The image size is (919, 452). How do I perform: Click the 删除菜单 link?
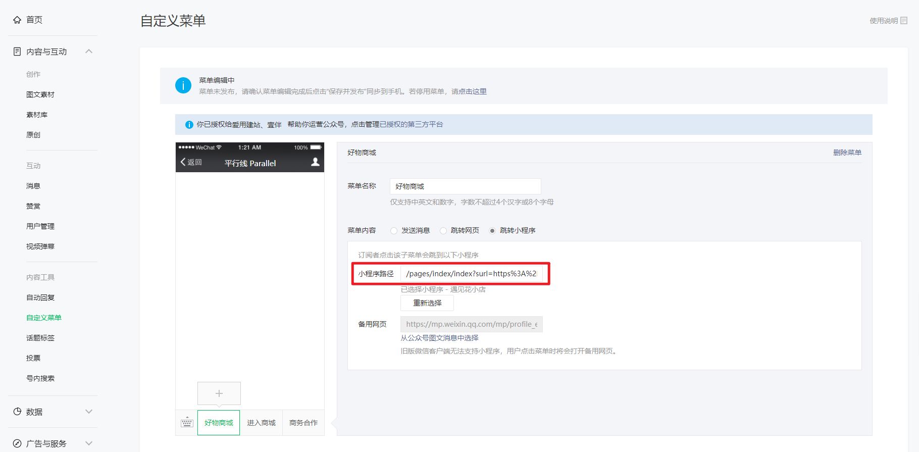847,153
